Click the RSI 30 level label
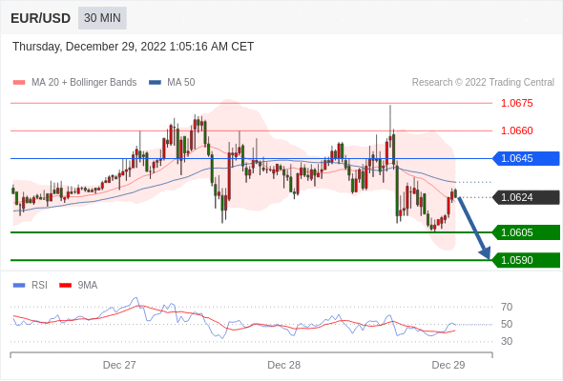 coord(507,341)
